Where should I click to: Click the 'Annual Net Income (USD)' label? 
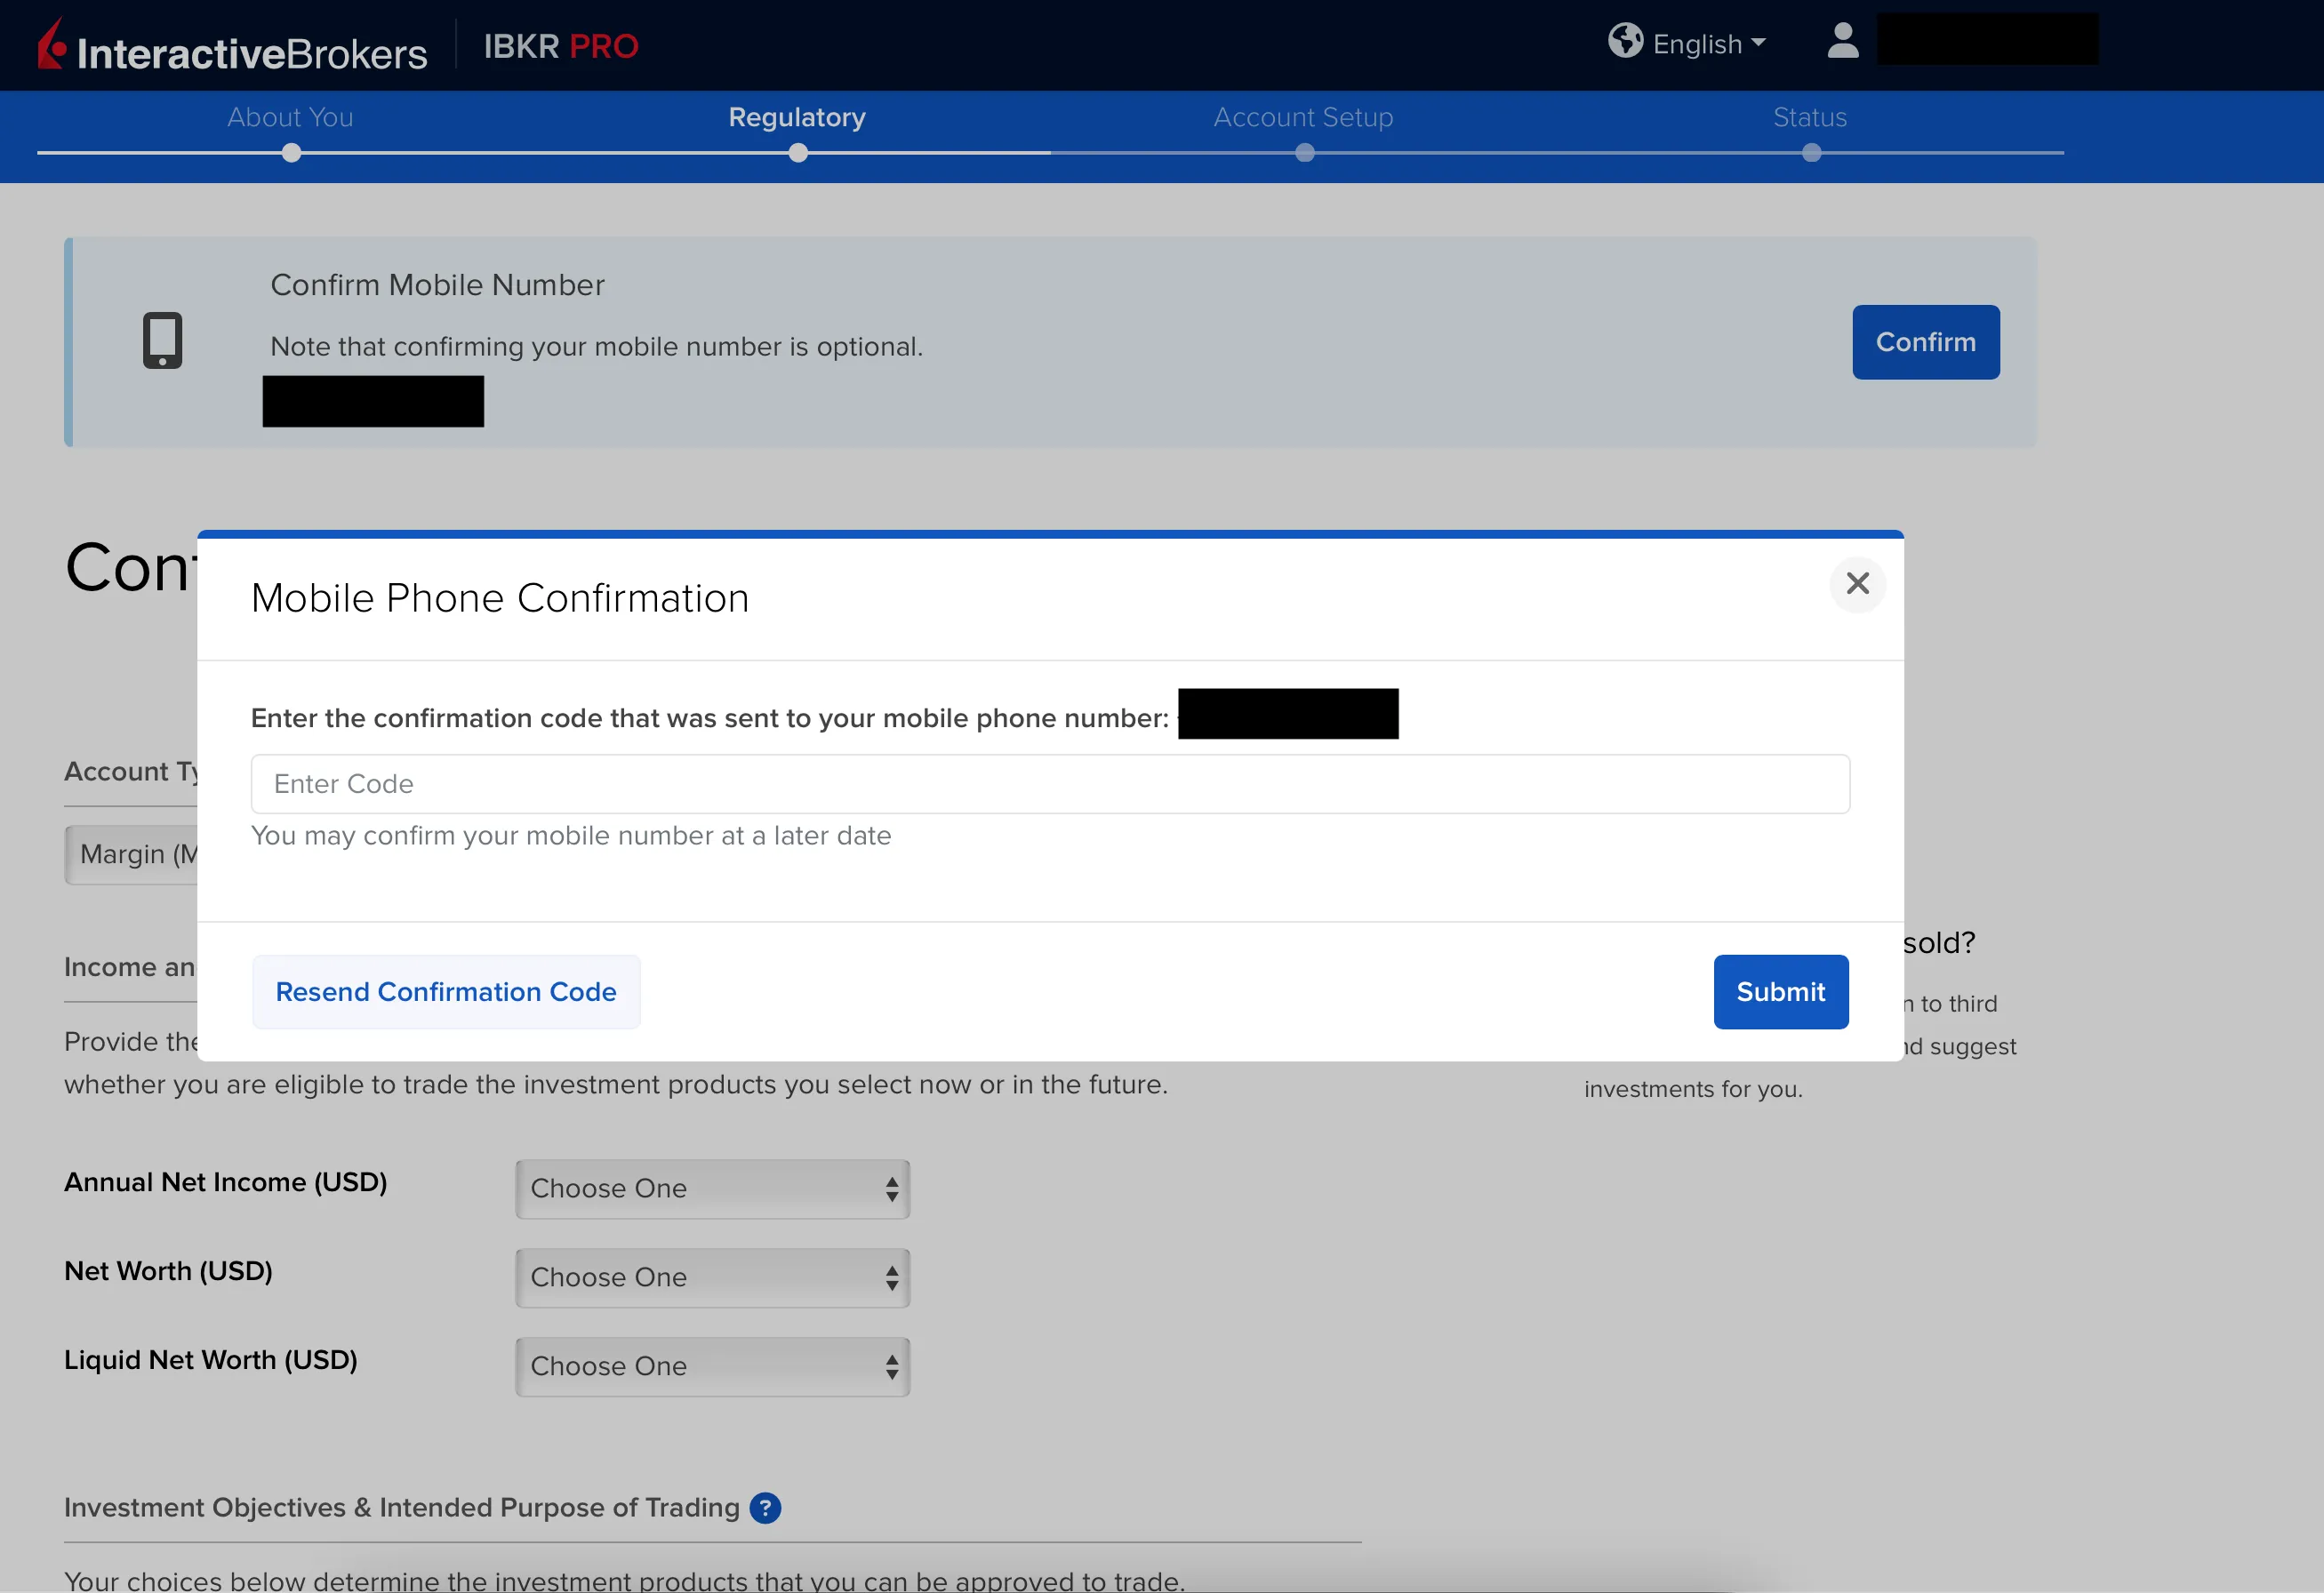pos(226,1182)
